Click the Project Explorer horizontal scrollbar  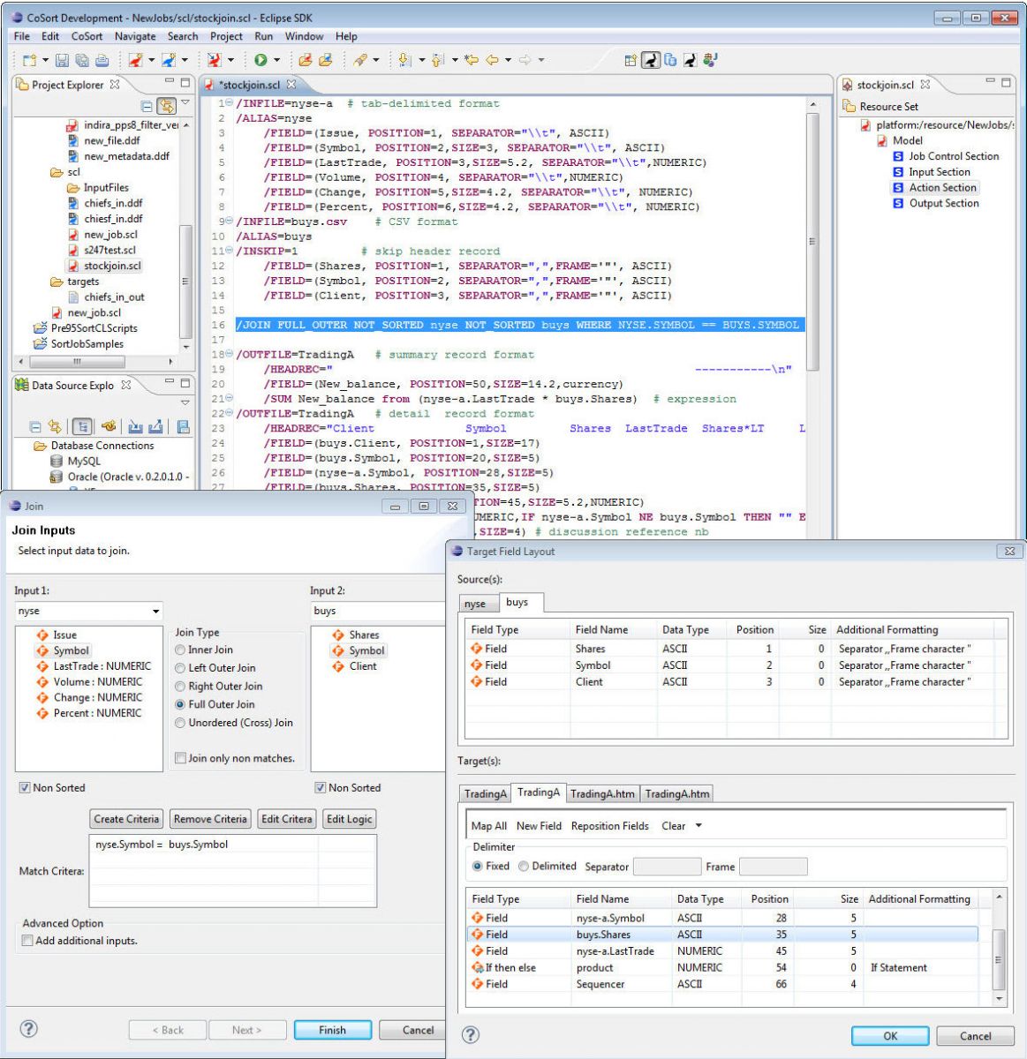point(77,362)
